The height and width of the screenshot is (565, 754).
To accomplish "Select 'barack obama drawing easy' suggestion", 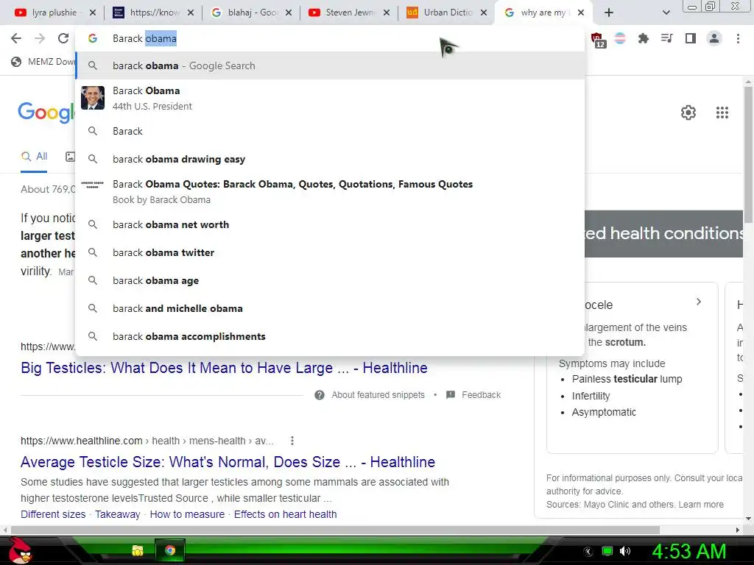I will pos(331,159).
